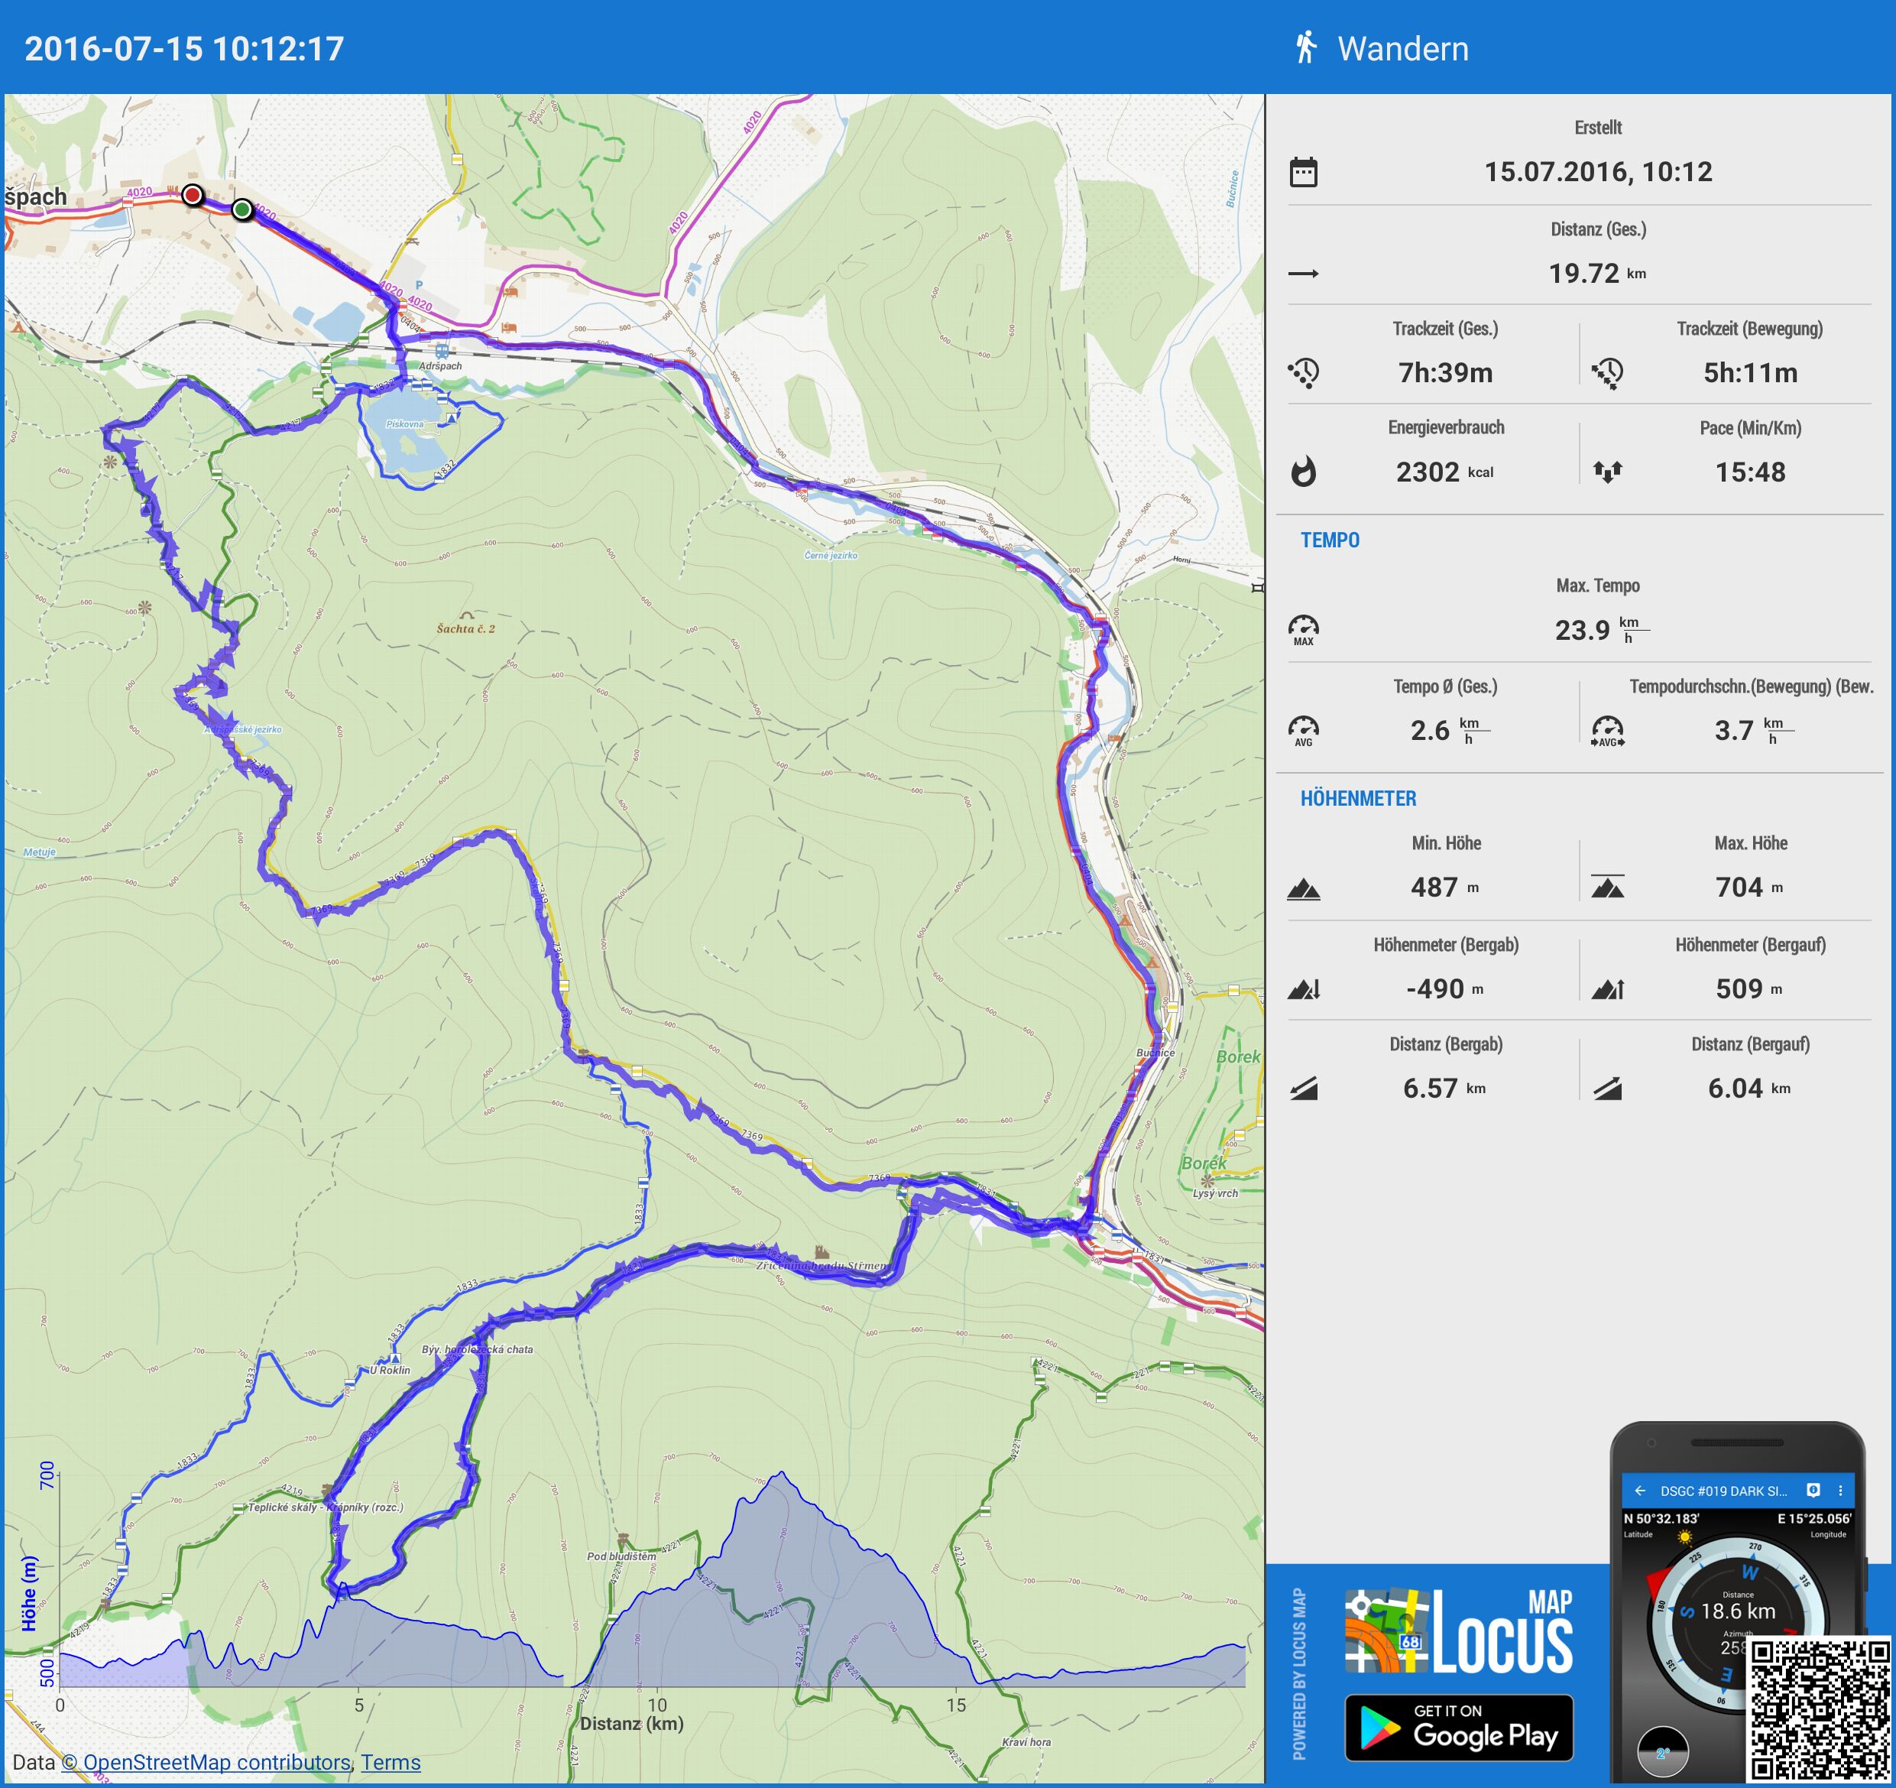Click the Adršpach train station icon on map
This screenshot has width=1896, height=1788.
[442, 350]
